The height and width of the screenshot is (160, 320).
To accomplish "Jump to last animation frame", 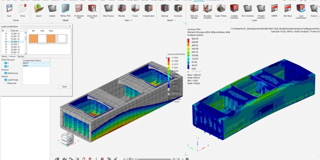I will click(136, 159).
